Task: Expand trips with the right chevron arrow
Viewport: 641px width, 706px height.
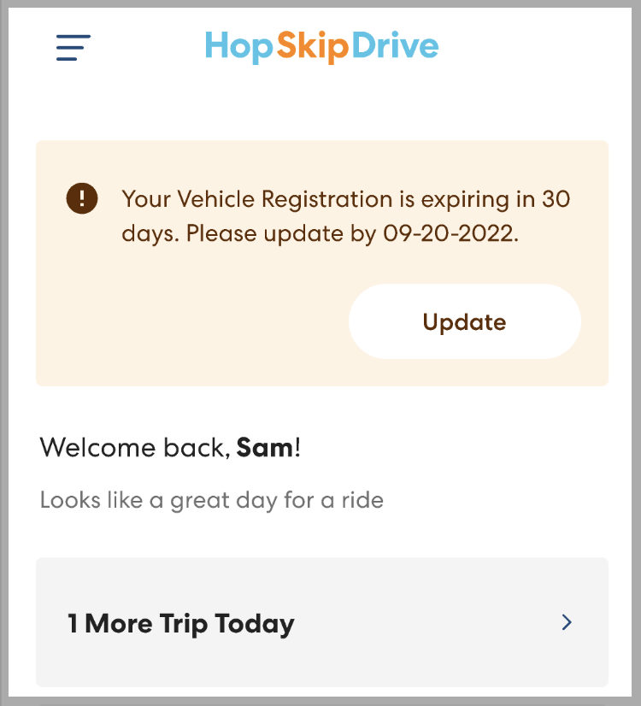Action: [x=566, y=623]
